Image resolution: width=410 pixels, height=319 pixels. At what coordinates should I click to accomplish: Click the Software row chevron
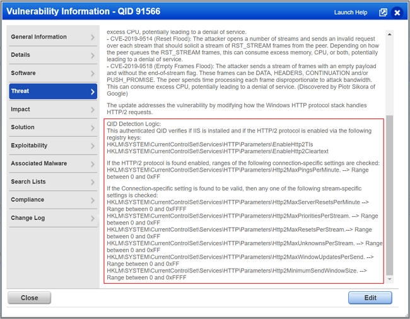tap(93, 73)
